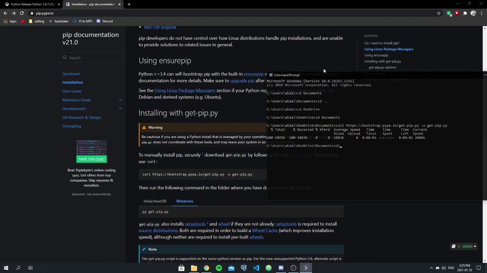Screen dimensions: 487x273
Task: Close the Installation - pip documentation tab
Action: 119,4
